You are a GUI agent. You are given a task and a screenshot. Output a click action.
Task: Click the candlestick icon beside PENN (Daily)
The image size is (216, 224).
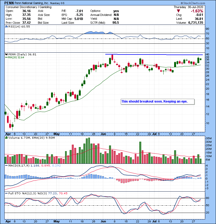coord(6,54)
